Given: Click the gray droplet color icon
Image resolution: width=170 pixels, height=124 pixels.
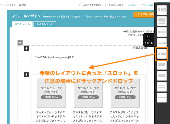Looking at the screenshot, I should click(x=20, y=43).
